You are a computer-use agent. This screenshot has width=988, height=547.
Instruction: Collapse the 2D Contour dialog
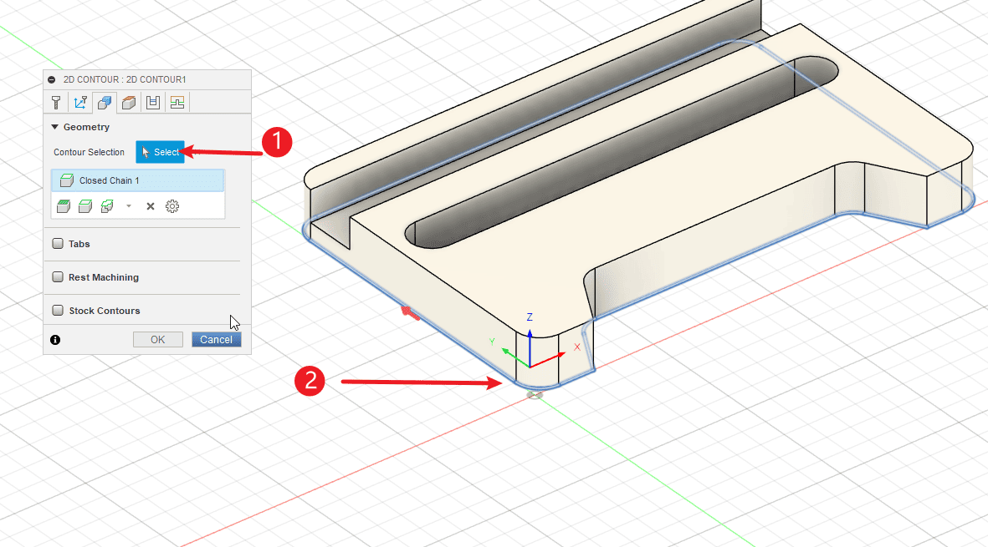(52, 79)
